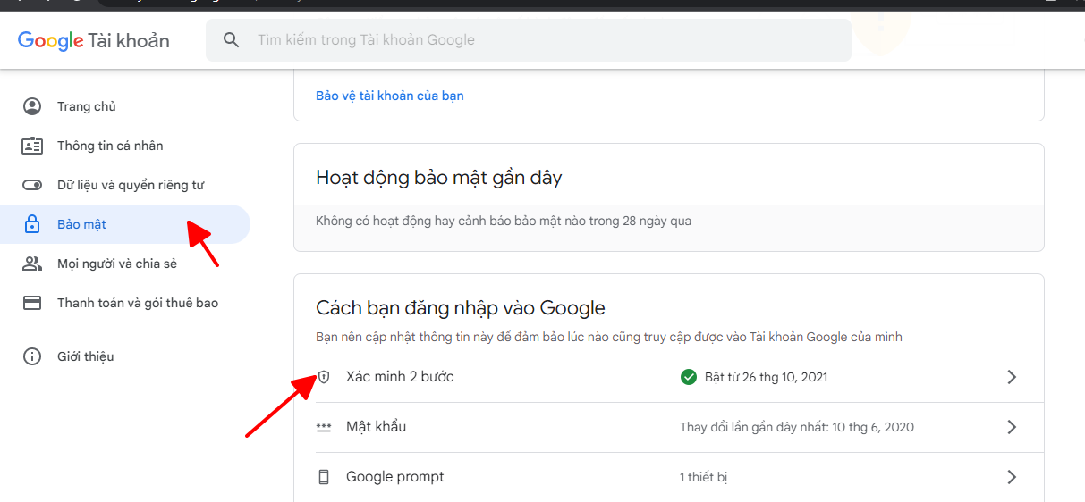Click the Thanh toán credit card icon
This screenshot has width=1085, height=502.
32,303
